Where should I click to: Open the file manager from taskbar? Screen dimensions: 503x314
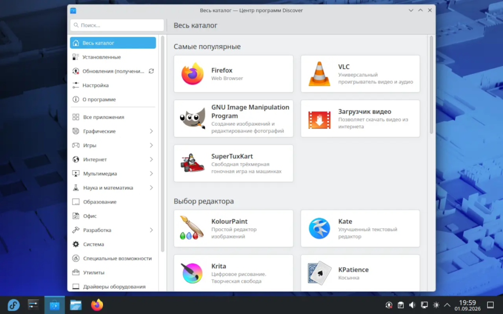pos(76,305)
